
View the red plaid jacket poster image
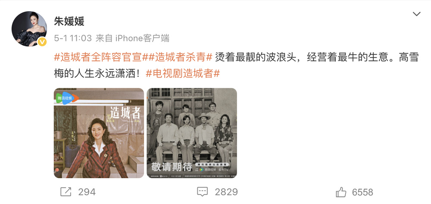coord(99,133)
